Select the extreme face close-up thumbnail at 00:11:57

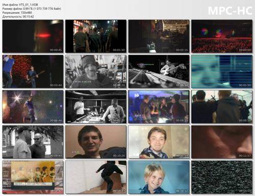click(x=222, y=142)
